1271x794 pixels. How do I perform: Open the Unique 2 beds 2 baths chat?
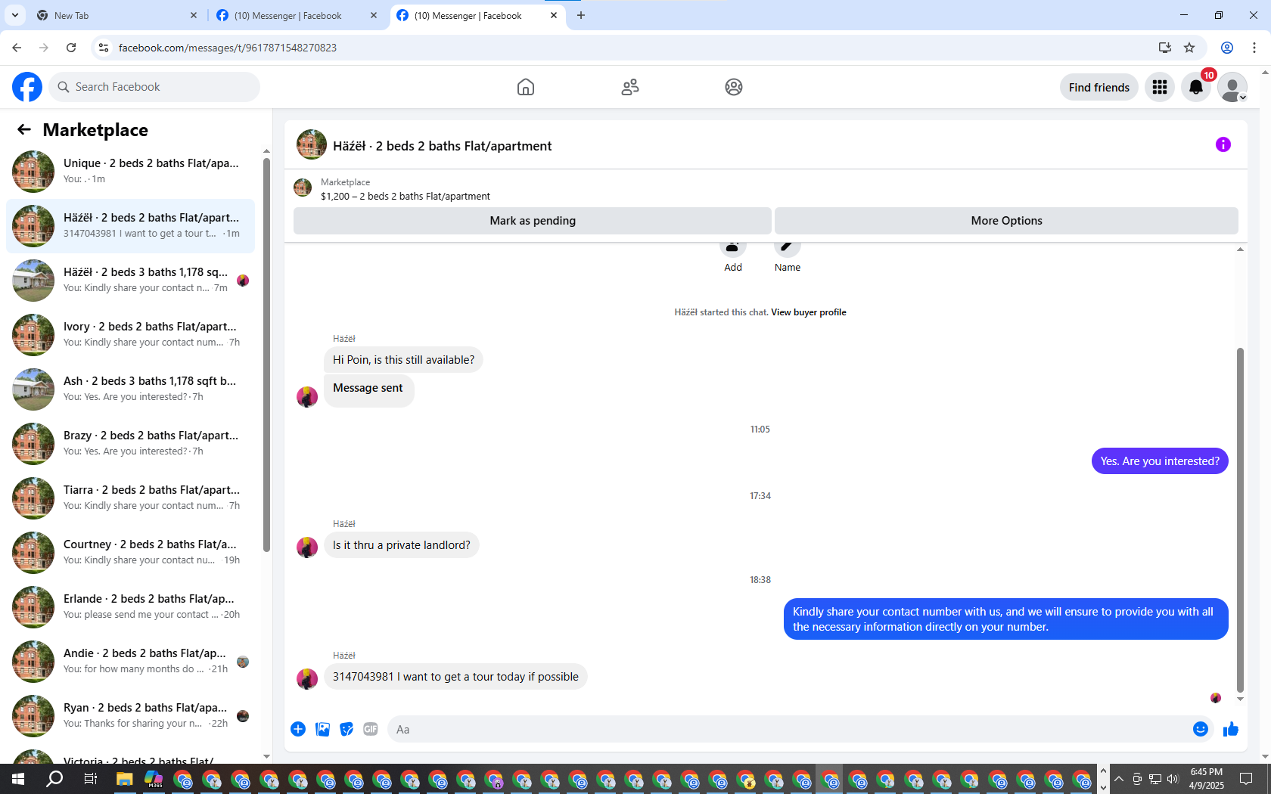pos(130,172)
